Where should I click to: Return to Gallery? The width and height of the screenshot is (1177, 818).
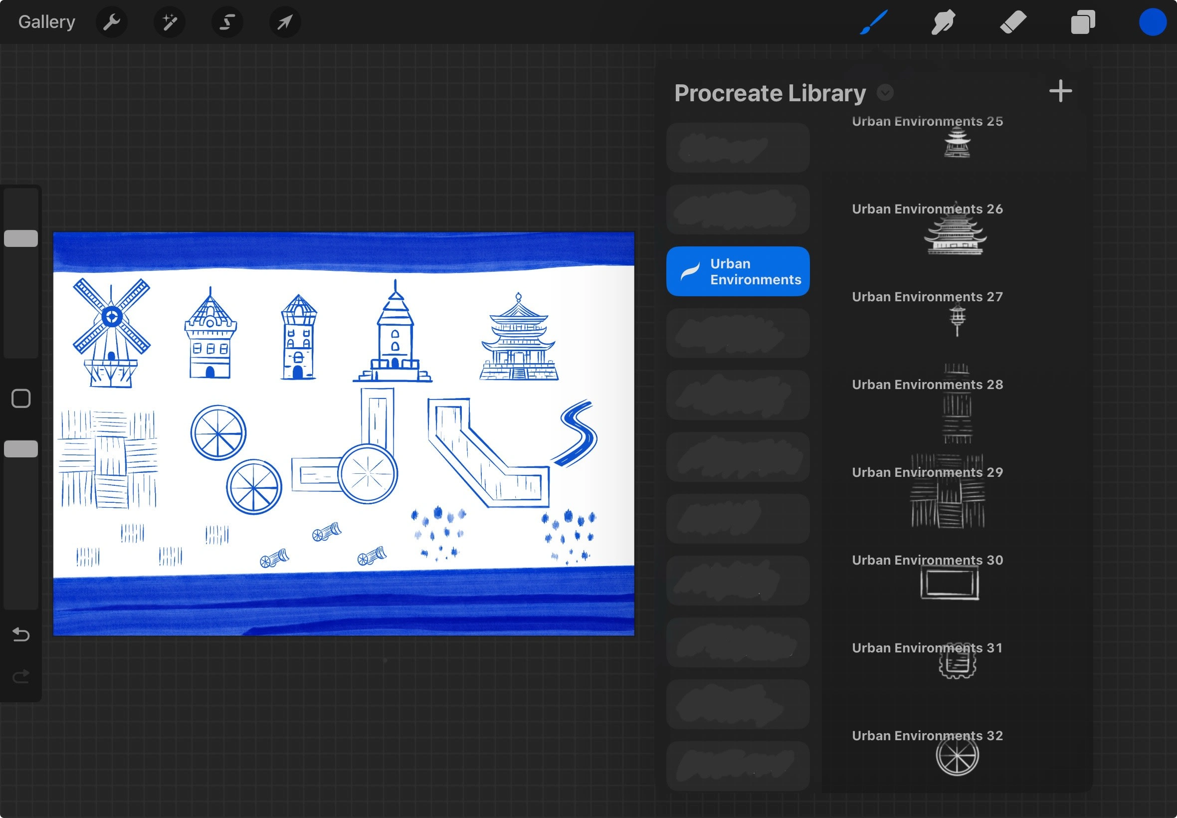coord(46,22)
